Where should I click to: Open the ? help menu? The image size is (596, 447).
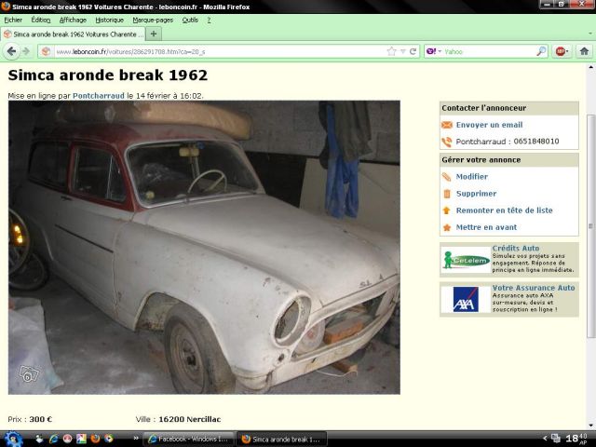[209, 20]
